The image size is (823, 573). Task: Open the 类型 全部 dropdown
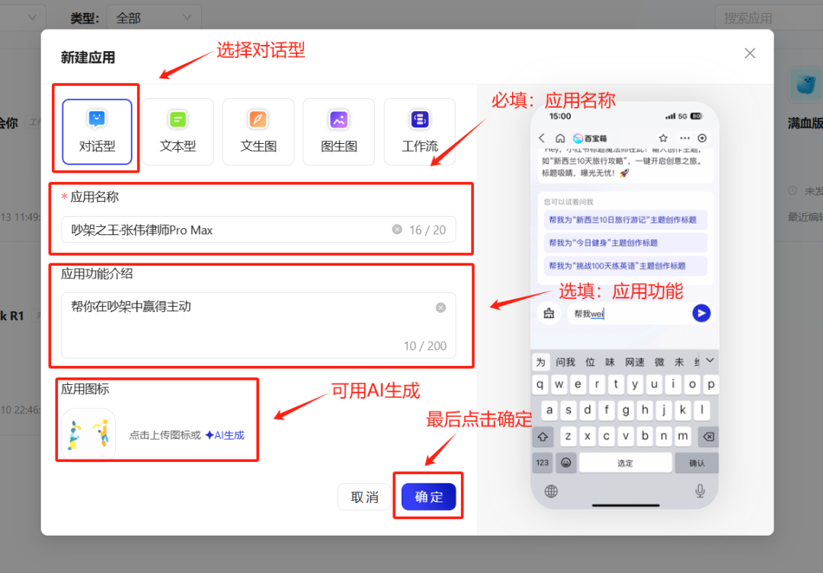pyautogui.click(x=153, y=18)
